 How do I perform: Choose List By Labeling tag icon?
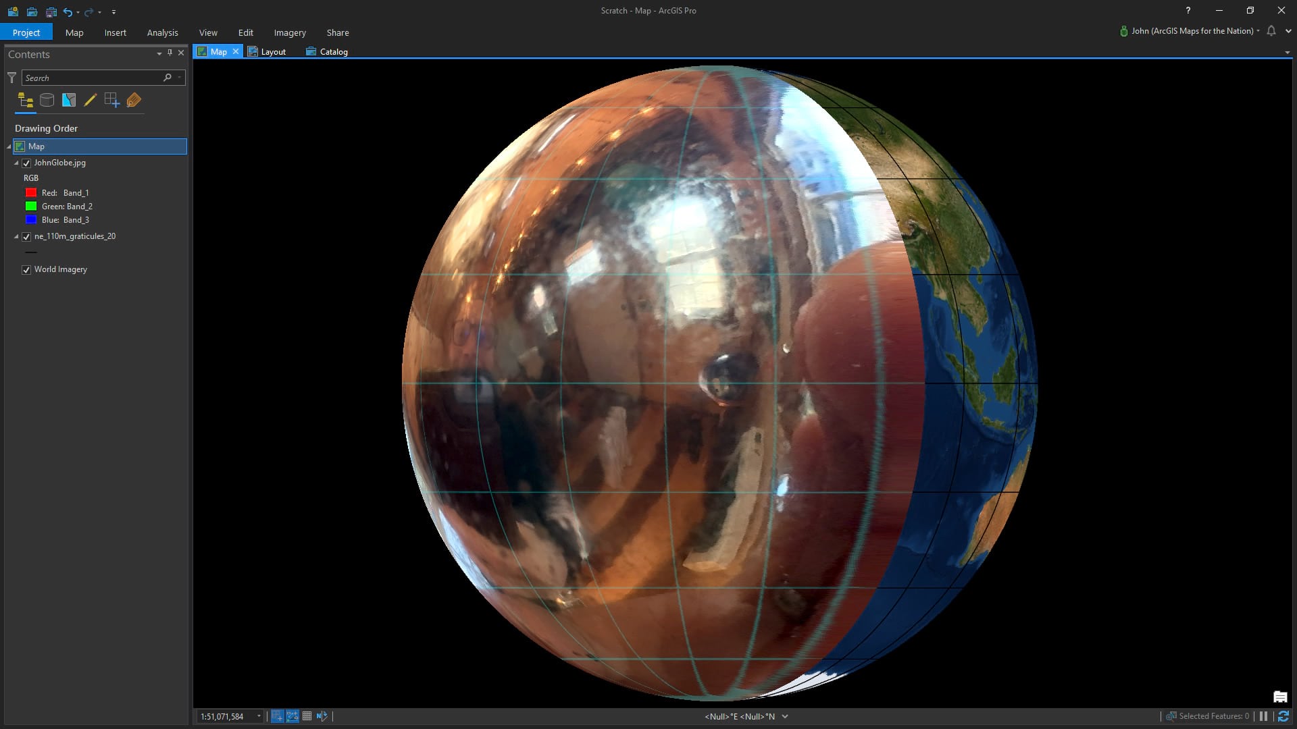[134, 101]
